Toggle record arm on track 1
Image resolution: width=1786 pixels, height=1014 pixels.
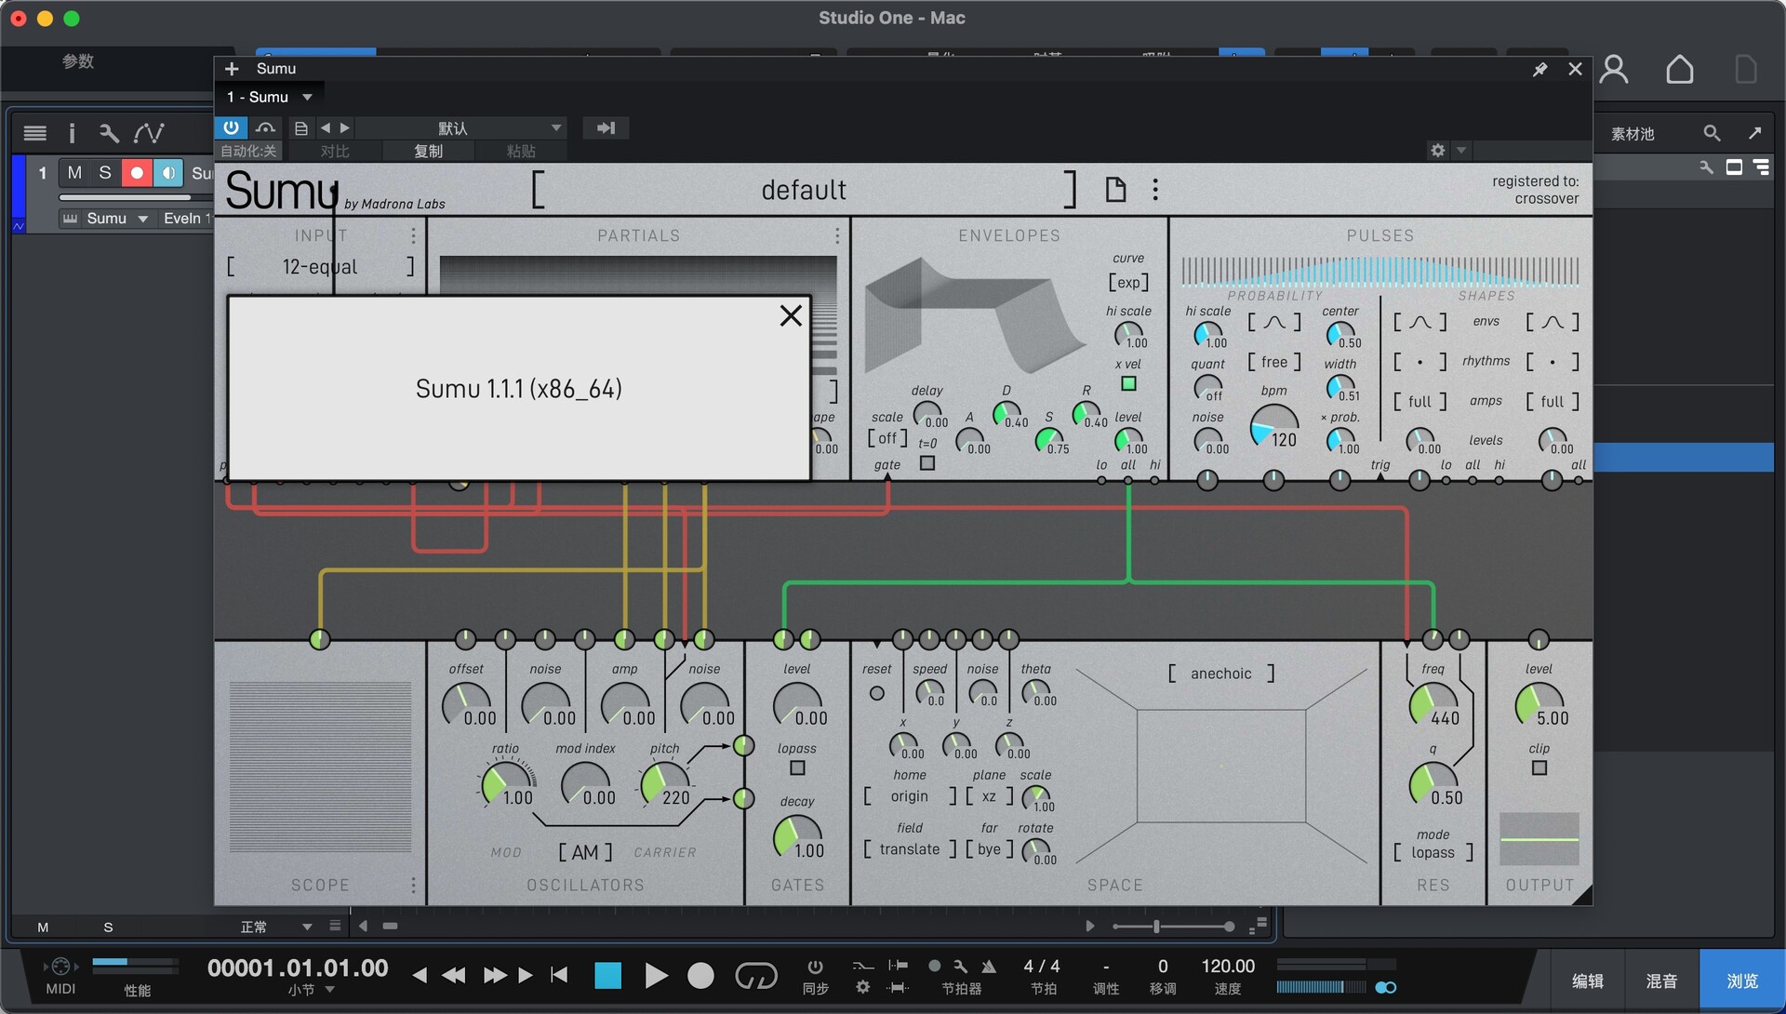click(x=137, y=173)
